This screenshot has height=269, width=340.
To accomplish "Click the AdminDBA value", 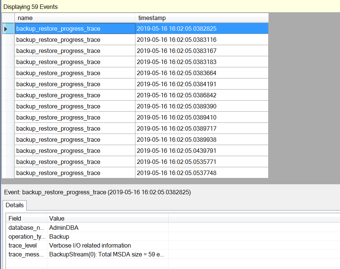I will (64, 228).
